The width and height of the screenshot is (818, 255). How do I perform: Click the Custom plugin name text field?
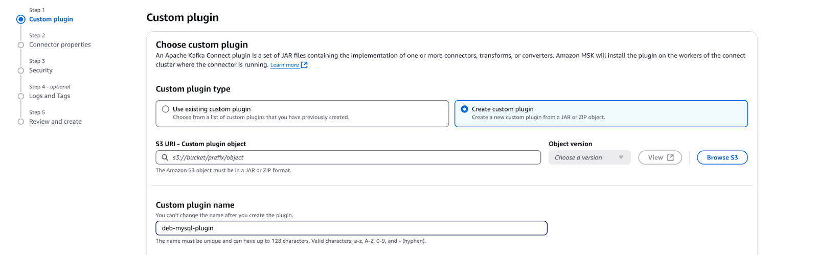(x=351, y=228)
